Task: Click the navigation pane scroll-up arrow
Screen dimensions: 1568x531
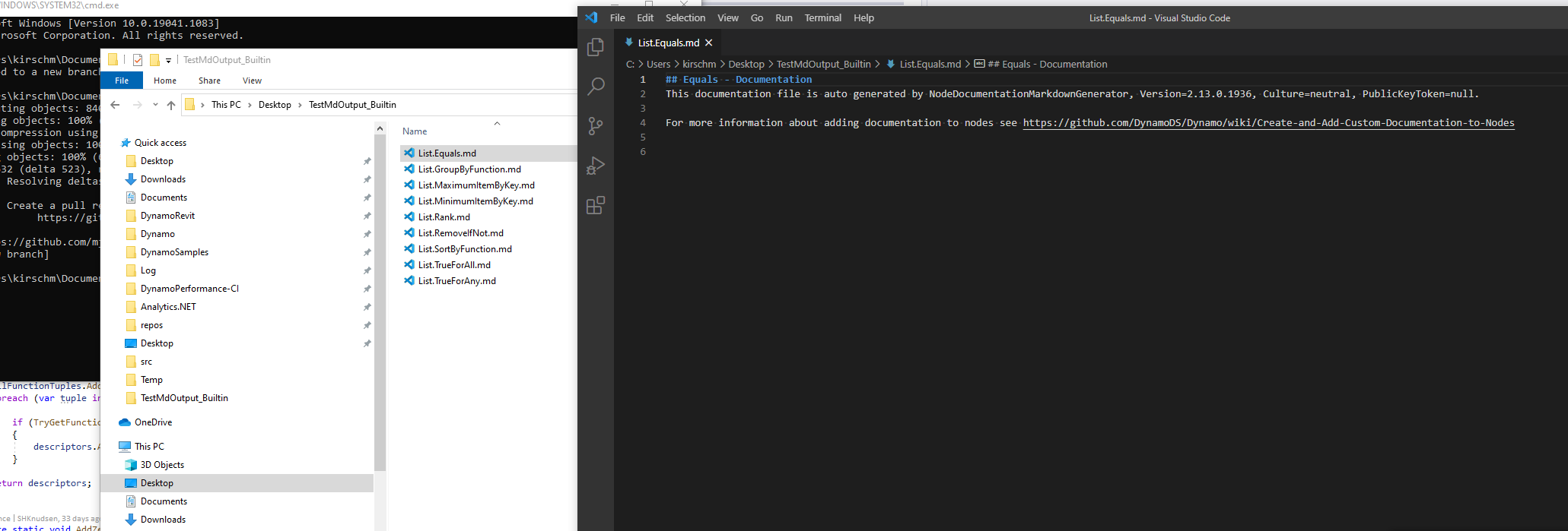Action: [380, 129]
